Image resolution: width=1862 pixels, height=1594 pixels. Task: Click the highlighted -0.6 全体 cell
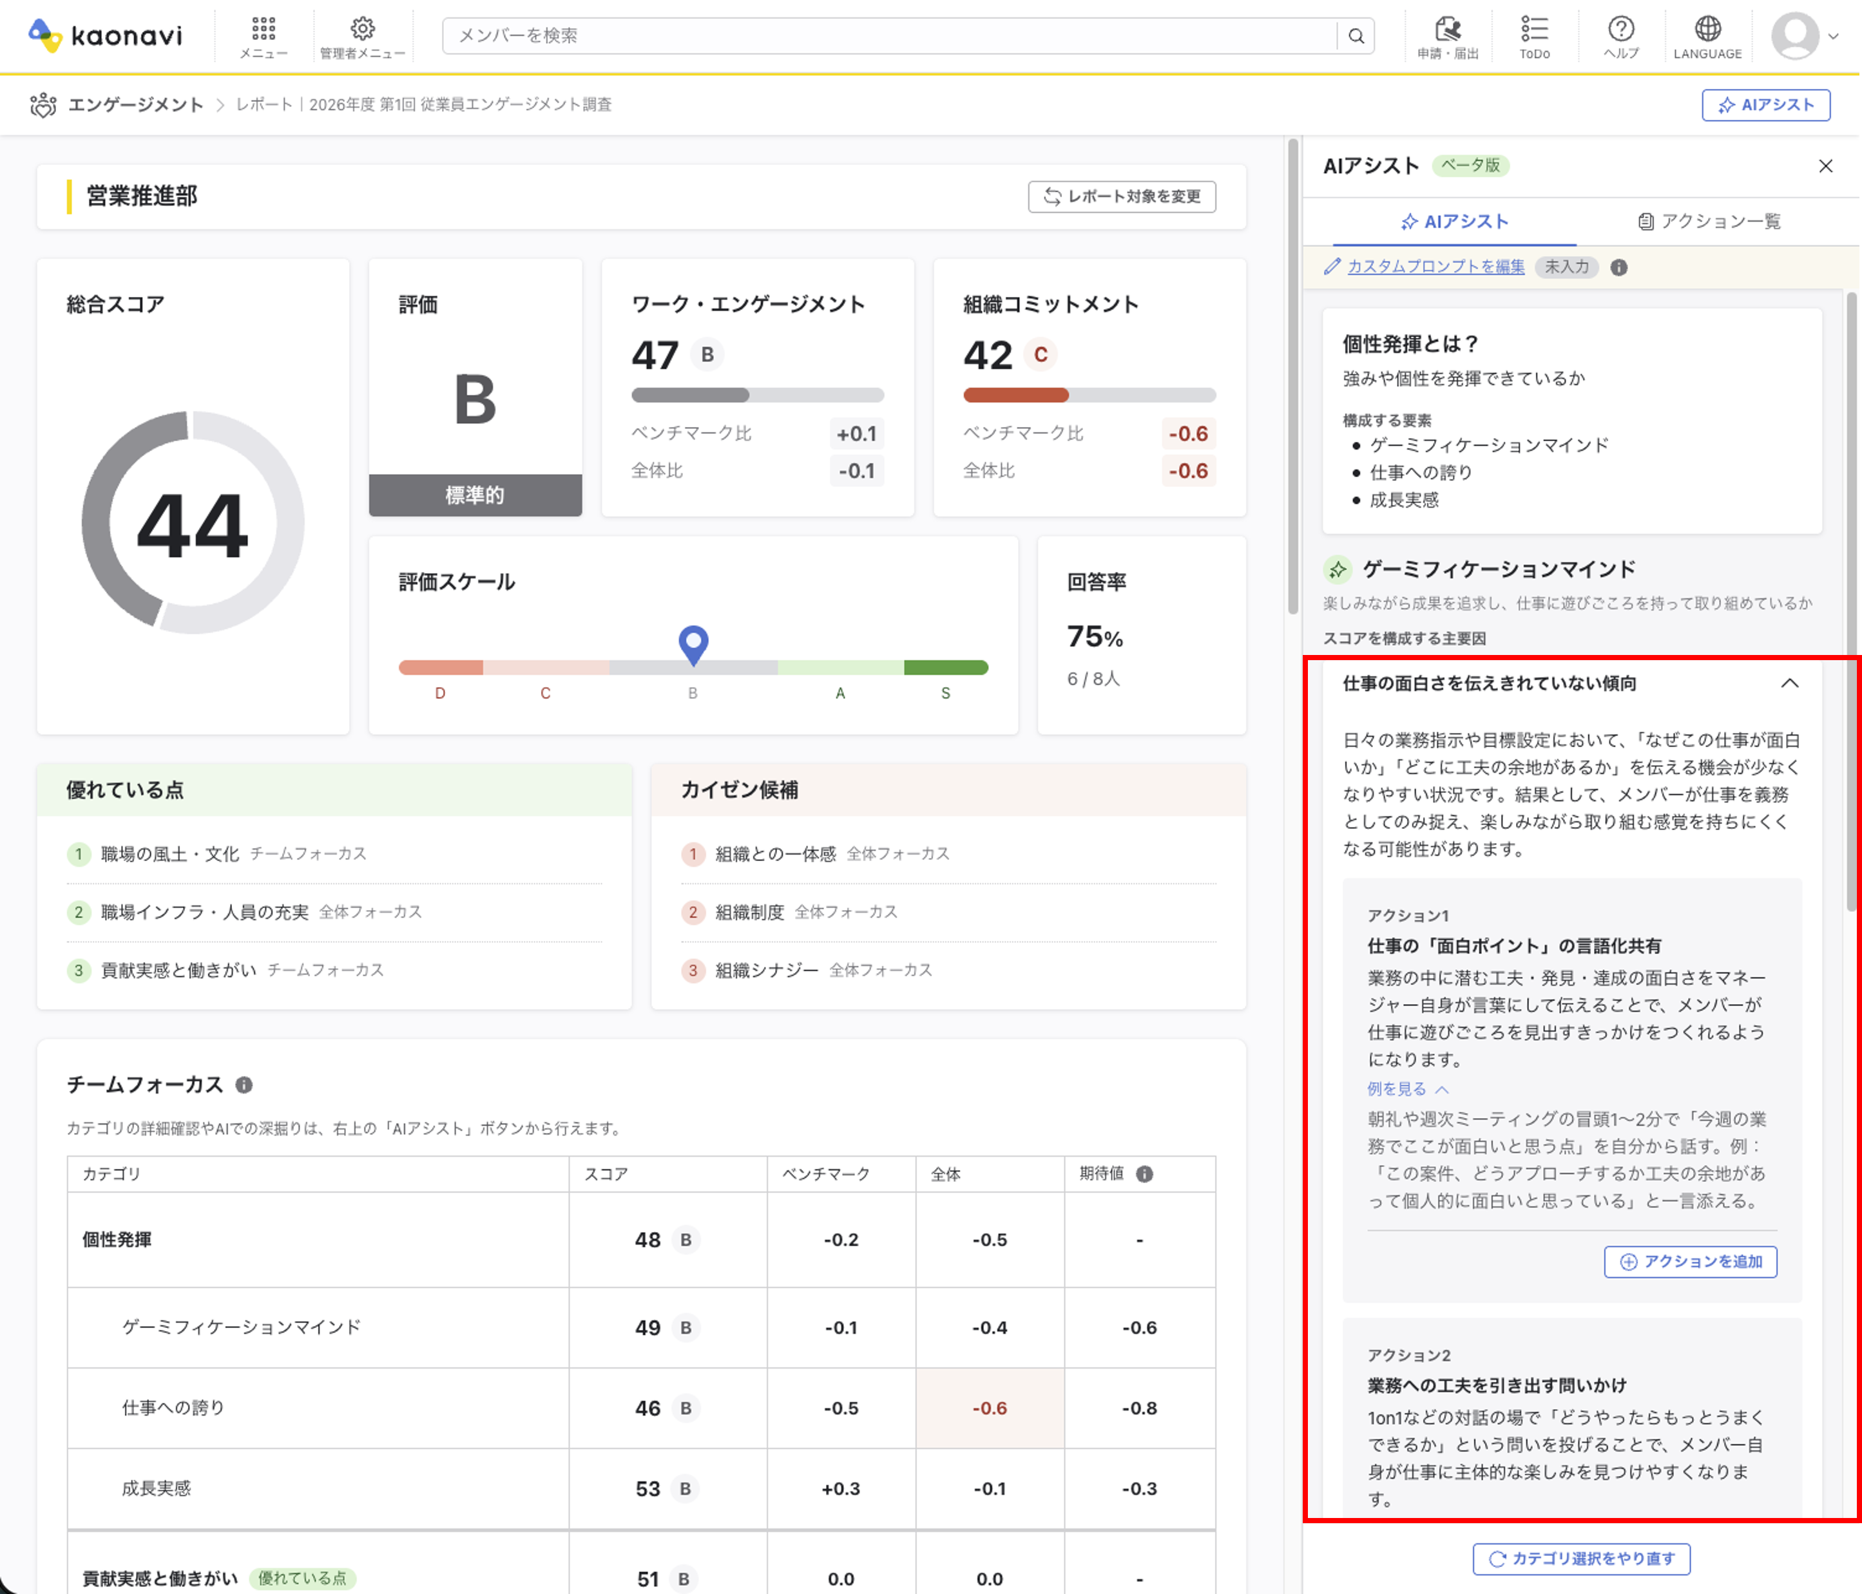(x=990, y=1408)
